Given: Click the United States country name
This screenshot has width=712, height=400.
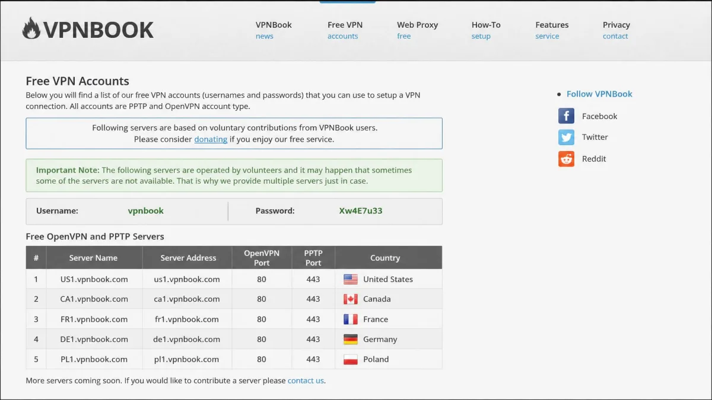Looking at the screenshot, I should point(388,279).
